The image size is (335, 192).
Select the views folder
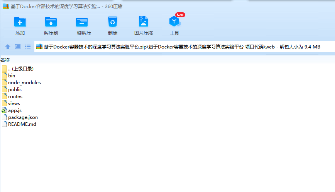click(x=11, y=104)
